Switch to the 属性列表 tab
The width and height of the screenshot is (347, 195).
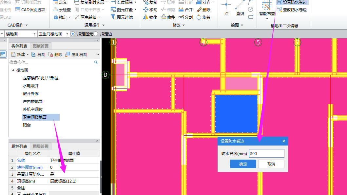click(19, 146)
